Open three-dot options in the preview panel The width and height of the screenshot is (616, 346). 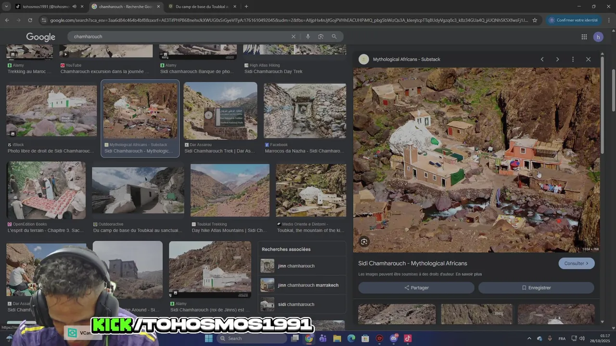[x=573, y=59]
